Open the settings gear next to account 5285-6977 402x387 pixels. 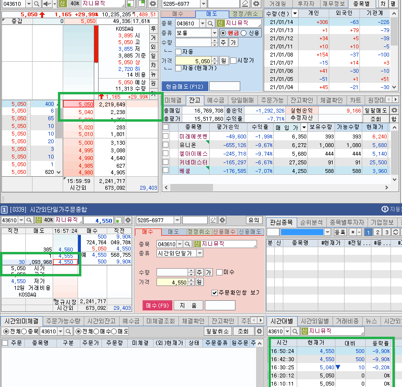pyautogui.click(x=256, y=4)
